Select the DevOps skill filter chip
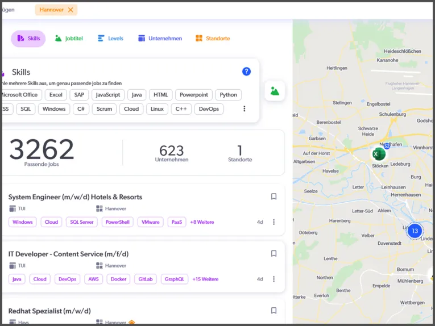This screenshot has width=435, height=326. [x=209, y=109]
